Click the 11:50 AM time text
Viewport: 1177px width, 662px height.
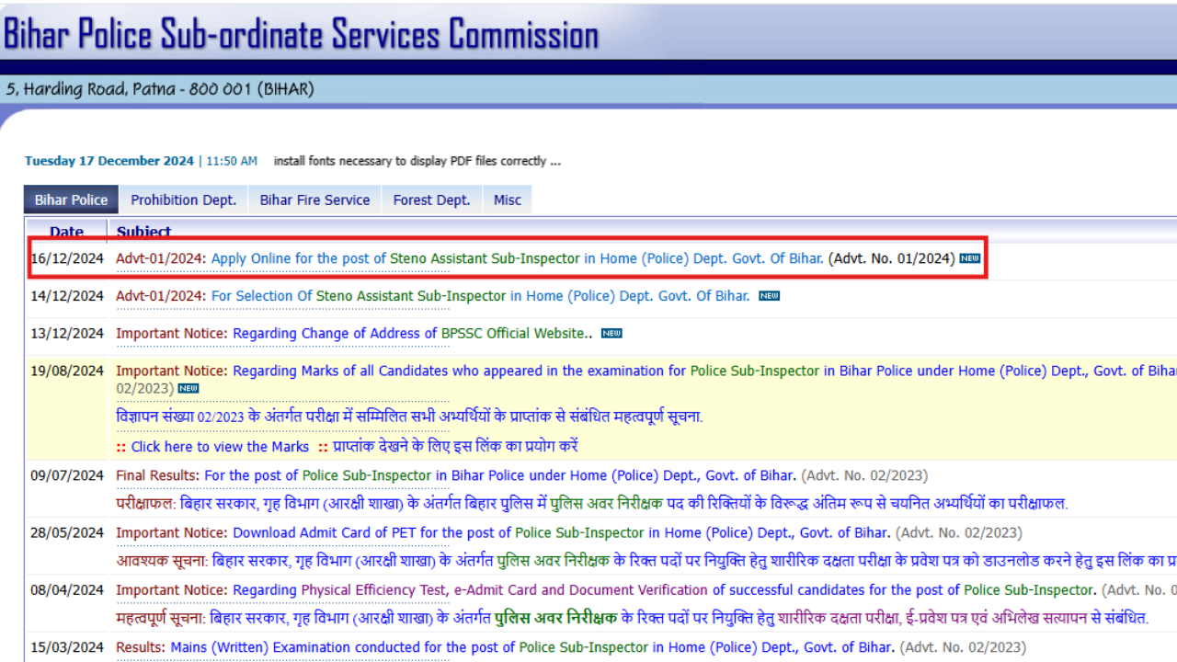coord(232,161)
